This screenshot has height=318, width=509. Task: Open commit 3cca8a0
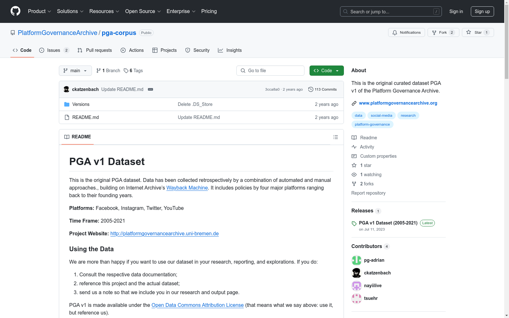click(272, 89)
